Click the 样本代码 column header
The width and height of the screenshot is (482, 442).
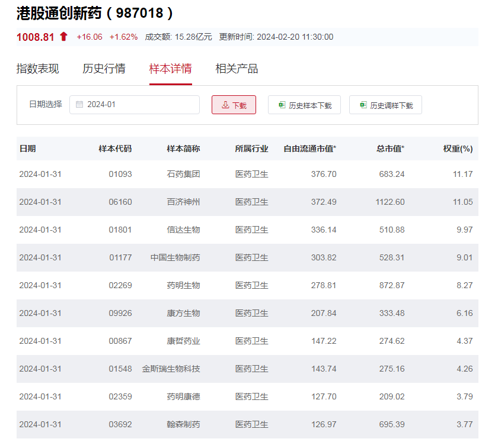pos(115,149)
